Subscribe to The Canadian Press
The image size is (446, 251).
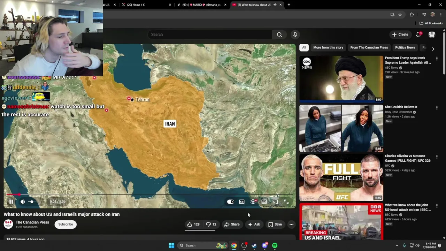(x=66, y=224)
